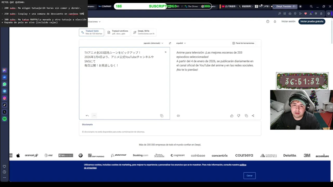333x187 pixels.
Task: Click the 'Diccionario' section heading
Action: [87, 124]
